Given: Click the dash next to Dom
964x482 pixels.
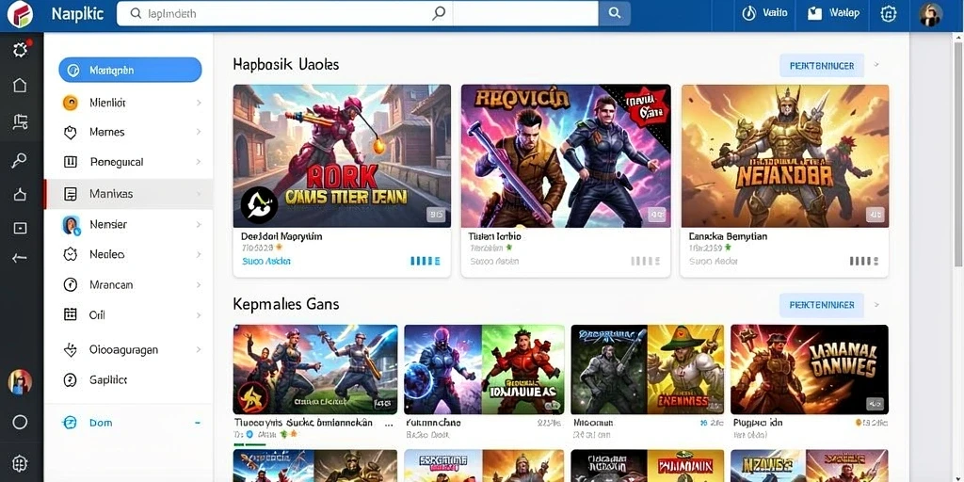Looking at the screenshot, I should tap(198, 423).
